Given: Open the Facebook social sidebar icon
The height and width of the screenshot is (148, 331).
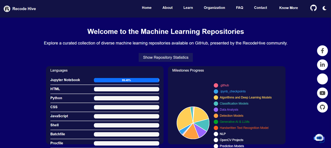Looking at the screenshot, I should [322, 51].
